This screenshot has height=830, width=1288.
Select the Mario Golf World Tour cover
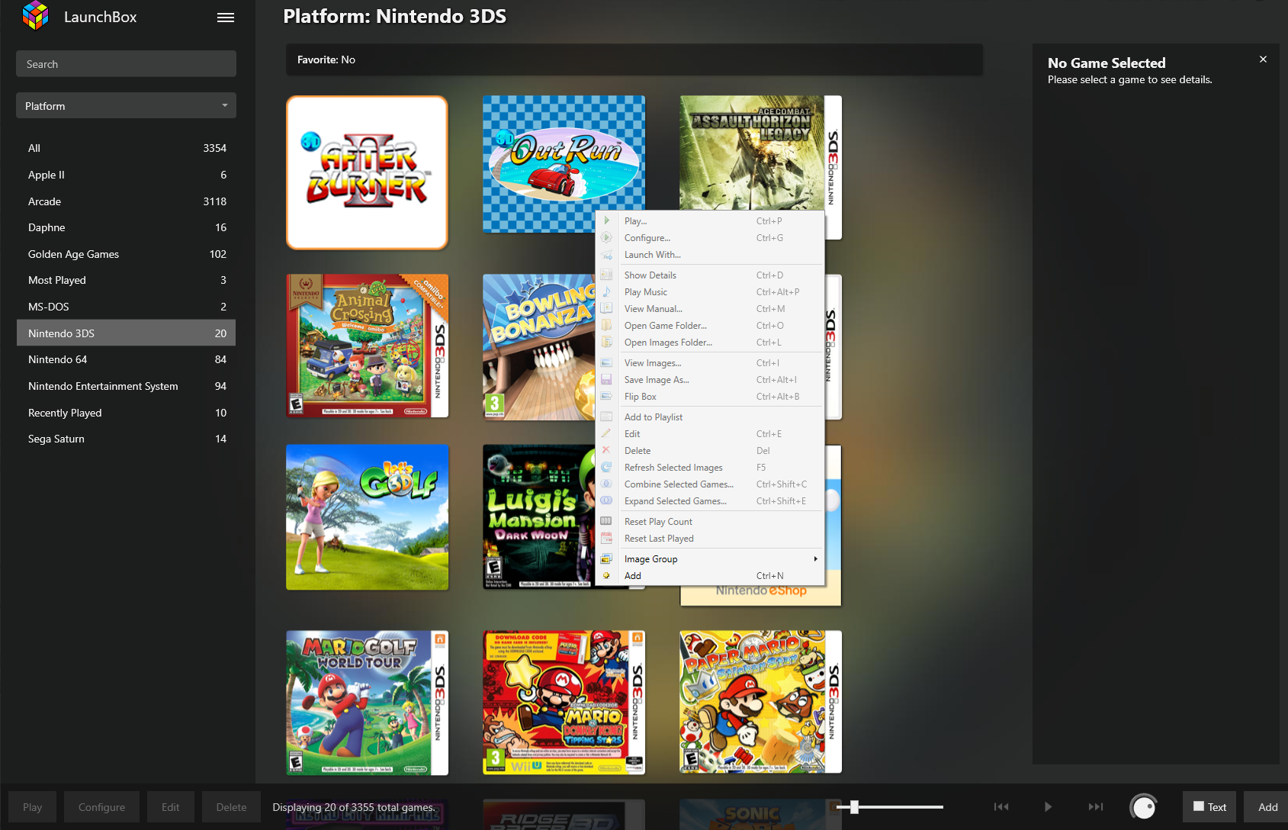367,703
